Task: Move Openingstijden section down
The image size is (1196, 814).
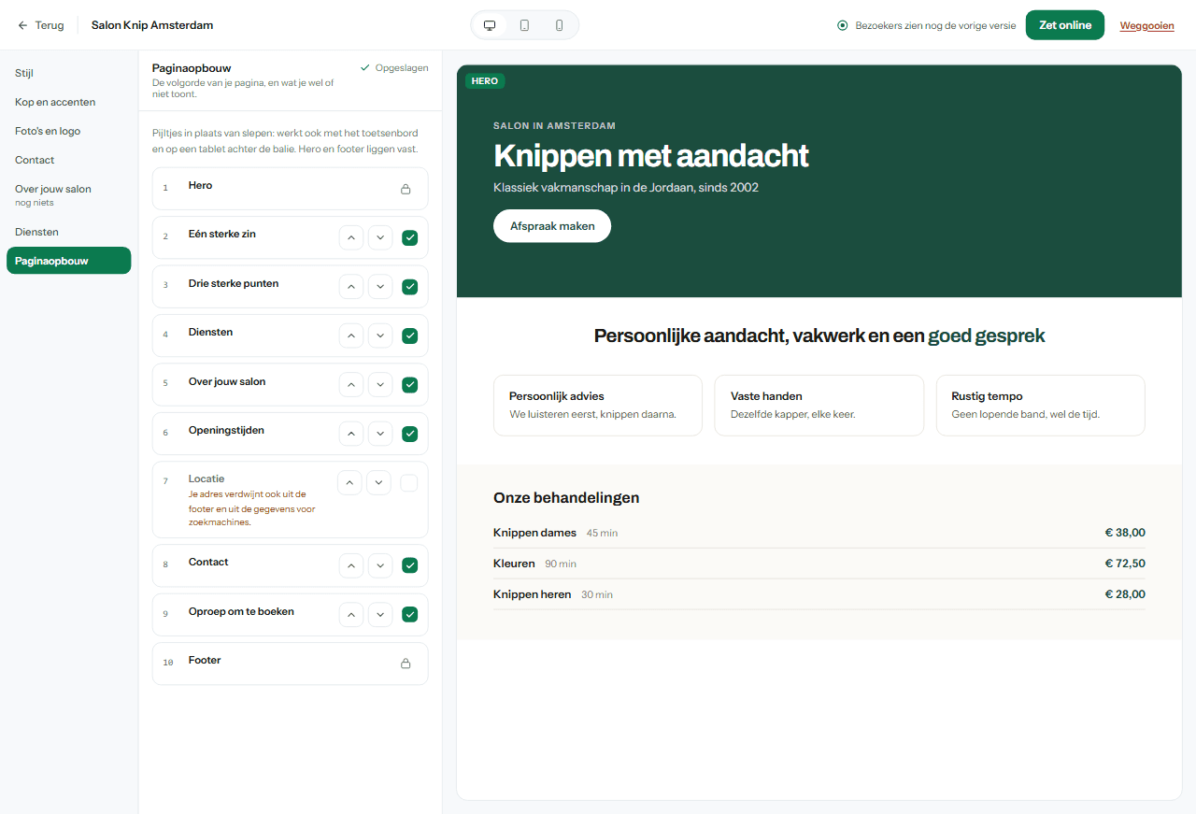Action: pos(380,434)
